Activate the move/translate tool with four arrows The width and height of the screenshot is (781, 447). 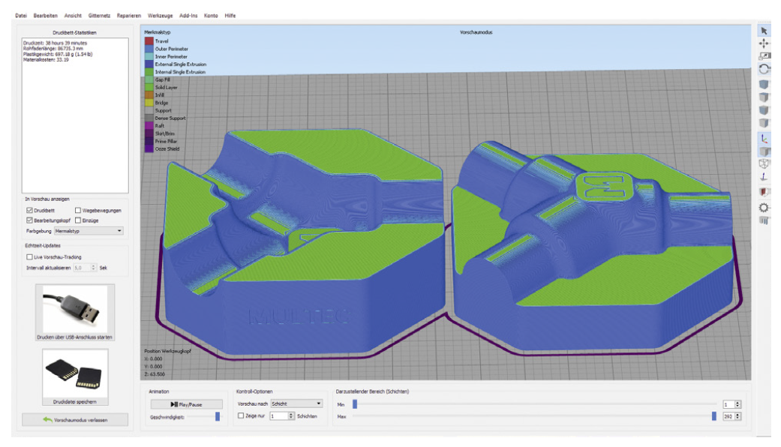764,44
